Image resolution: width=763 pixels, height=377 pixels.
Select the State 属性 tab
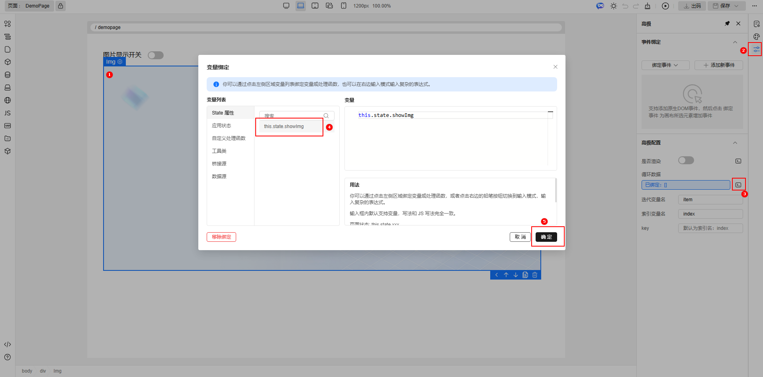[222, 113]
